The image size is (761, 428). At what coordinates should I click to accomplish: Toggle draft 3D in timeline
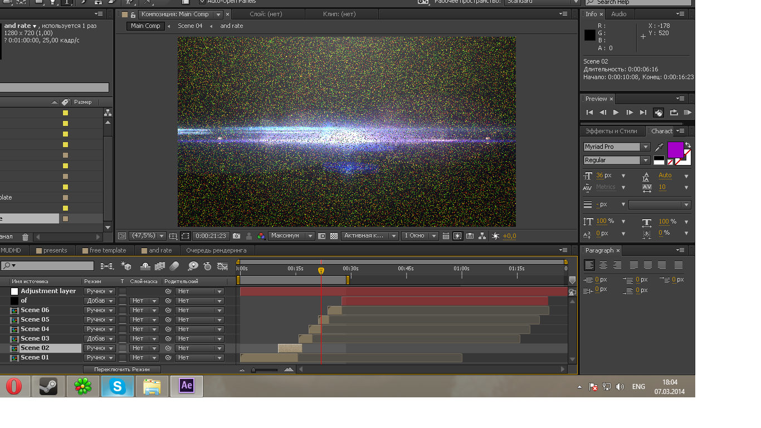pos(126,266)
